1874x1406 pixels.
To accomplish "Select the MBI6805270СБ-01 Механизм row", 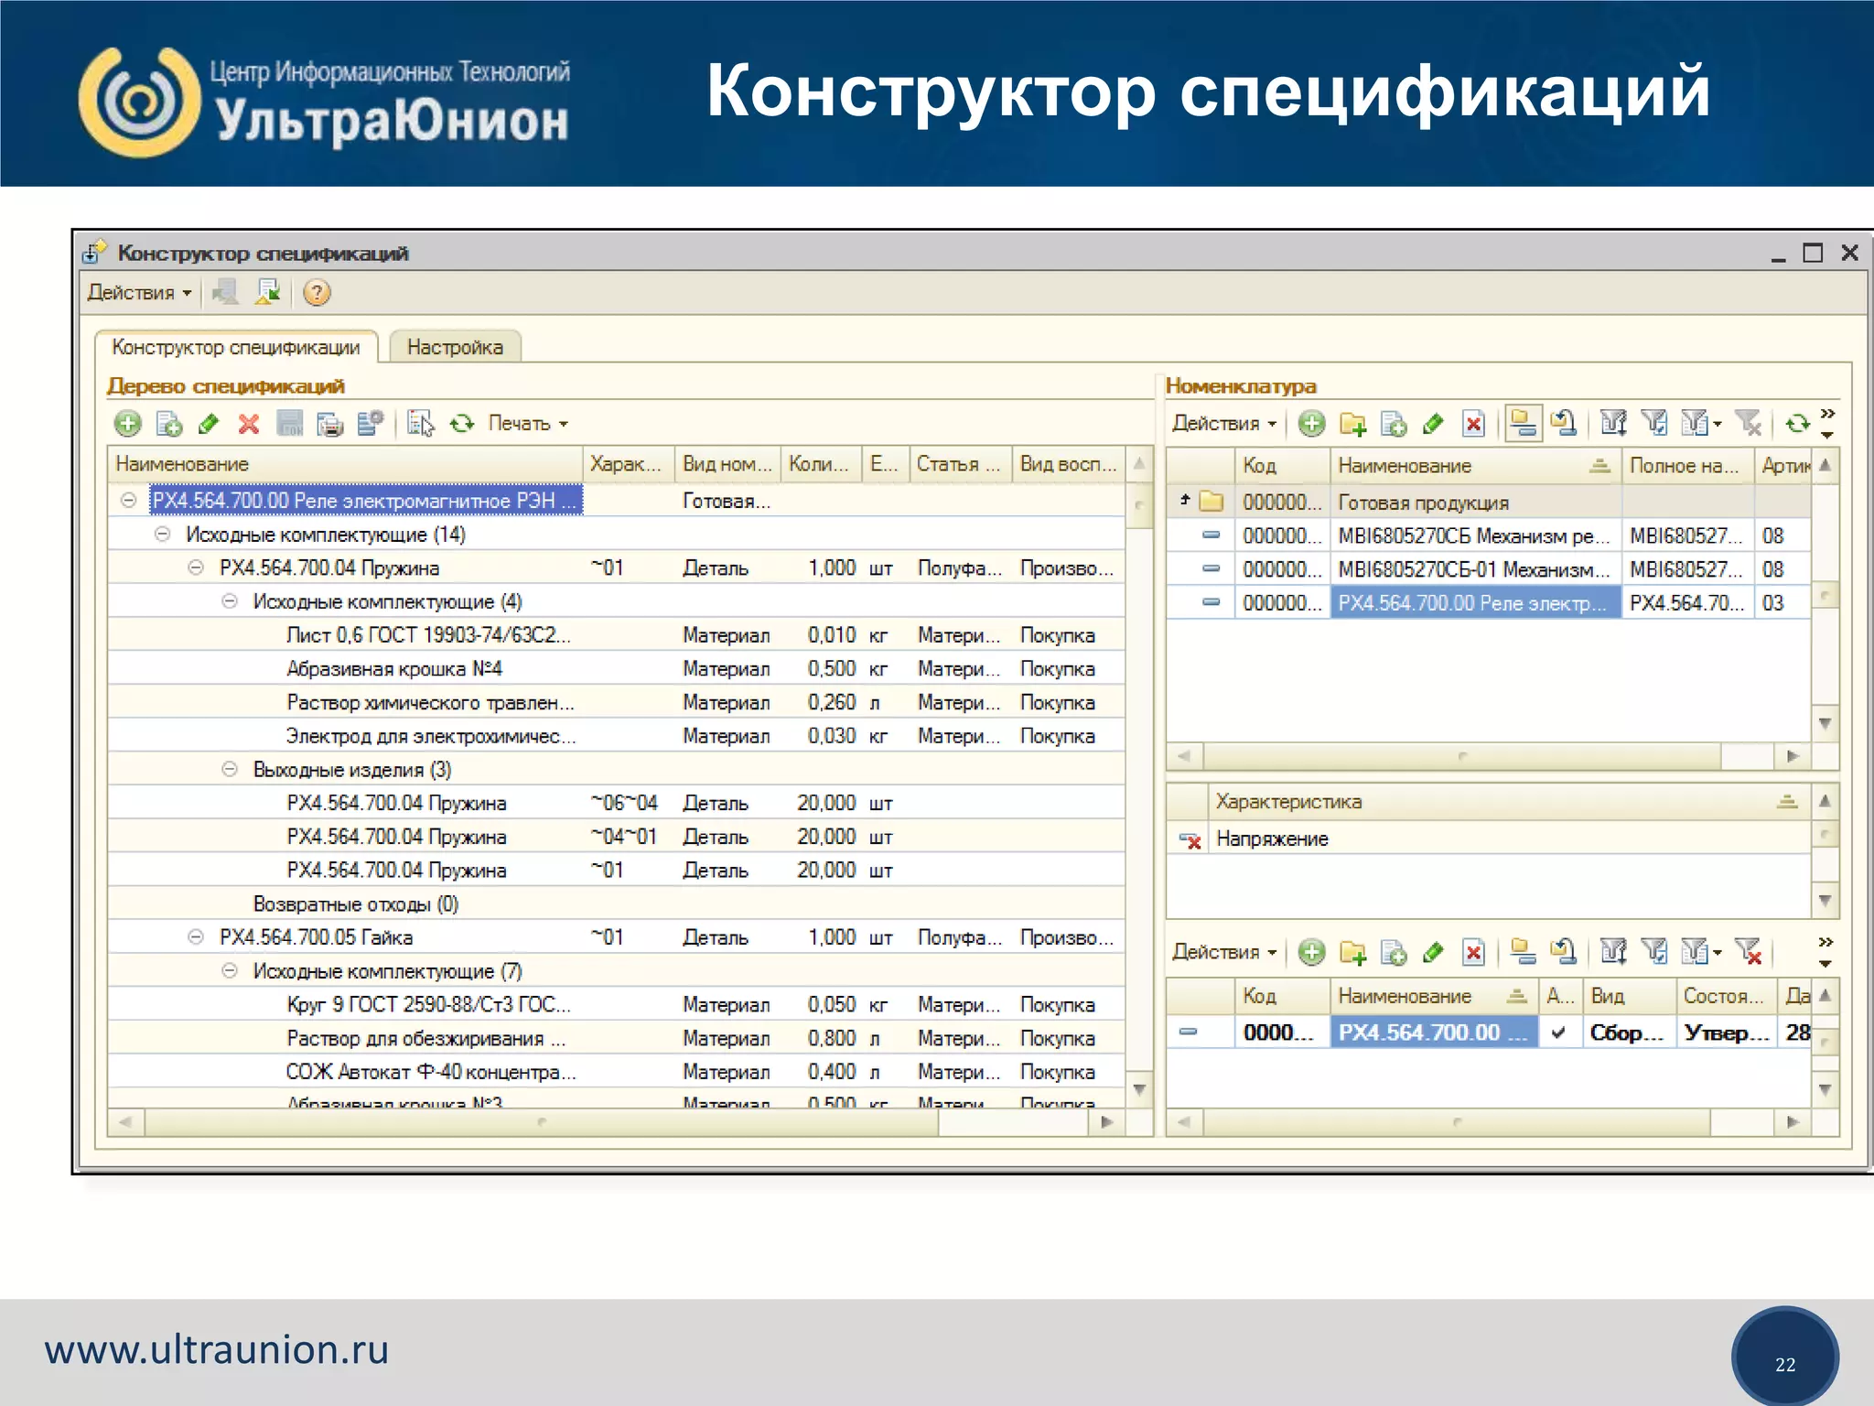I will pos(1489,569).
